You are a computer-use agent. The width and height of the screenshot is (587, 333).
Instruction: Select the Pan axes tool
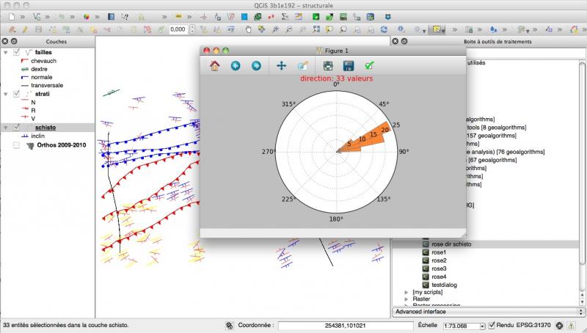click(280, 66)
